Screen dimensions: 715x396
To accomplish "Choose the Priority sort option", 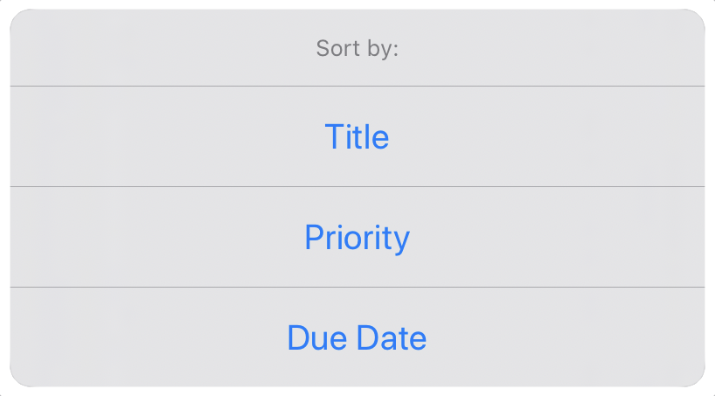I will coord(357,238).
